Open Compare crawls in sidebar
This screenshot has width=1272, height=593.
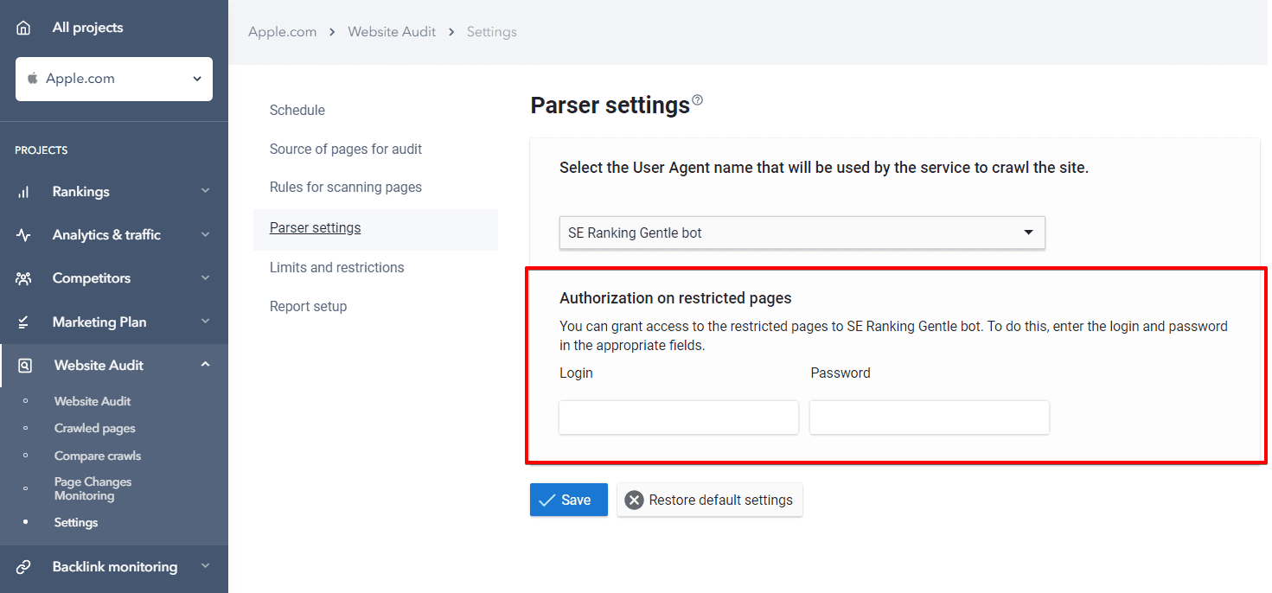coord(98,456)
